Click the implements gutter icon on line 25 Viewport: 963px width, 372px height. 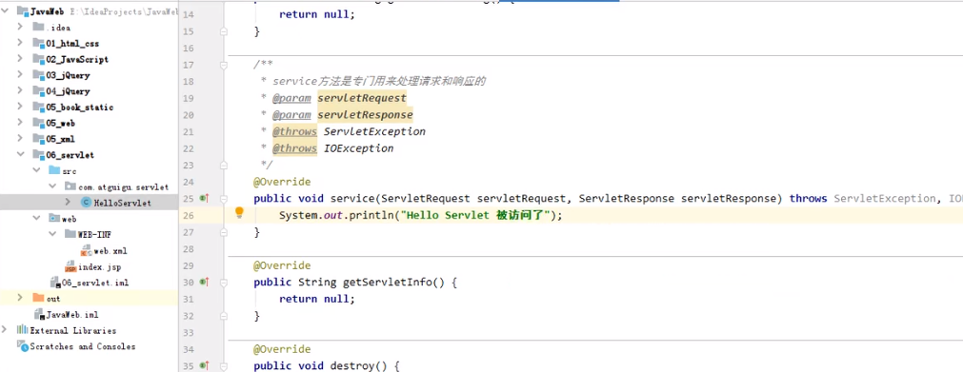tap(205, 198)
